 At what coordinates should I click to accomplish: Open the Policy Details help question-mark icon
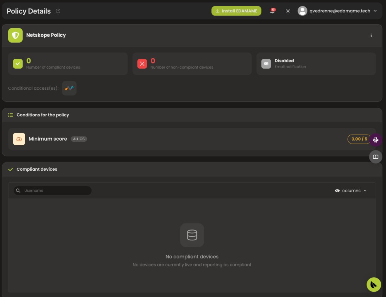[58, 11]
